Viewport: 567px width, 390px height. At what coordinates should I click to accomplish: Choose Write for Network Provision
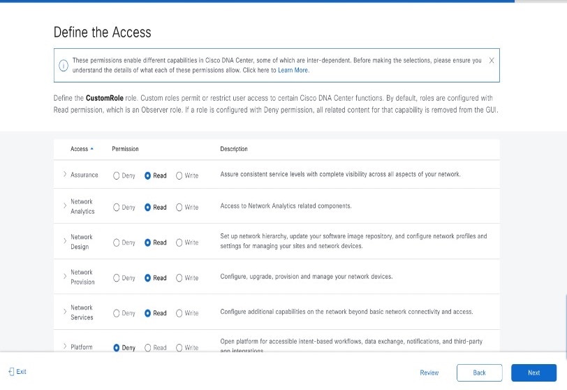pos(179,278)
